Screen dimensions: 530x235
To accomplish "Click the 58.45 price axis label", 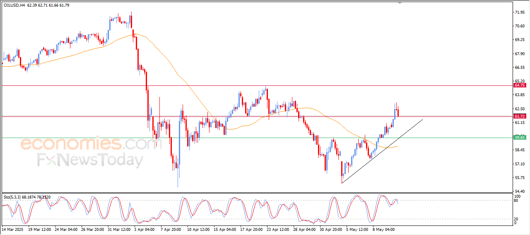I will click(x=519, y=150).
